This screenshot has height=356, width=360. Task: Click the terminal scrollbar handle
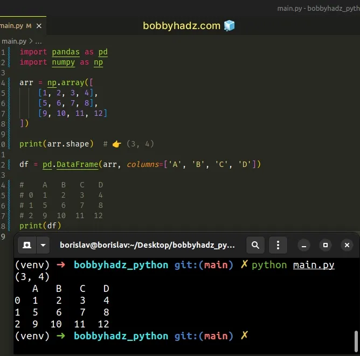[x=356, y=340]
